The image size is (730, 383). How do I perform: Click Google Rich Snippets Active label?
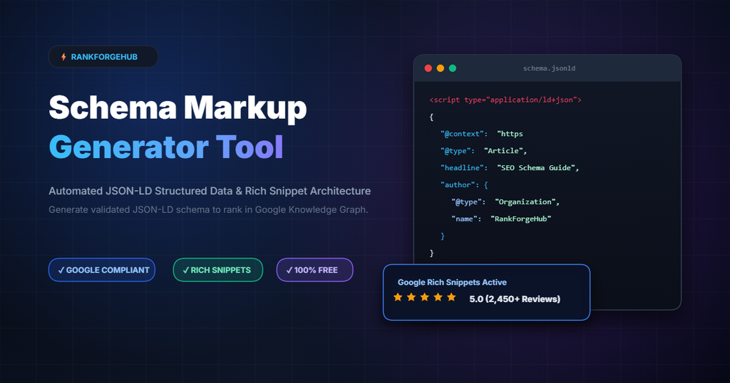452,282
